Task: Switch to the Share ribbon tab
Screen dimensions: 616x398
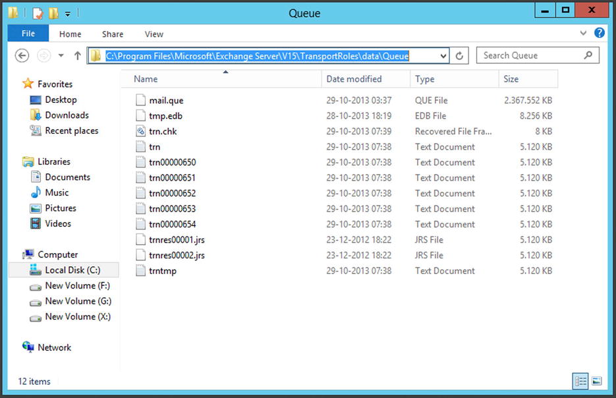Action: (113, 34)
